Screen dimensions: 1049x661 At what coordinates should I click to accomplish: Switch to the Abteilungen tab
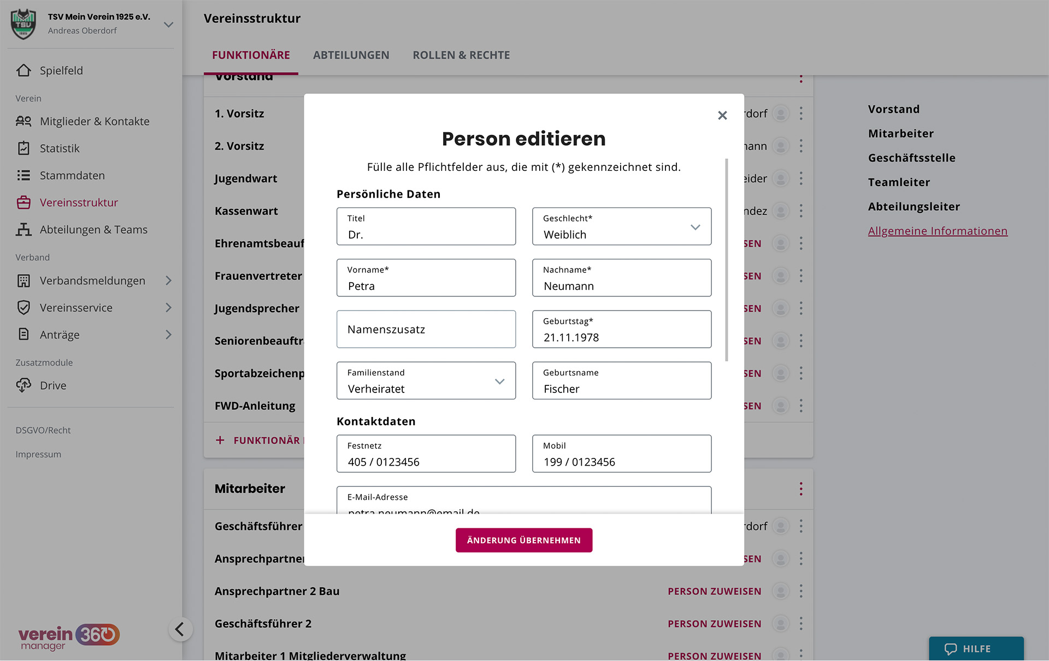coord(351,55)
